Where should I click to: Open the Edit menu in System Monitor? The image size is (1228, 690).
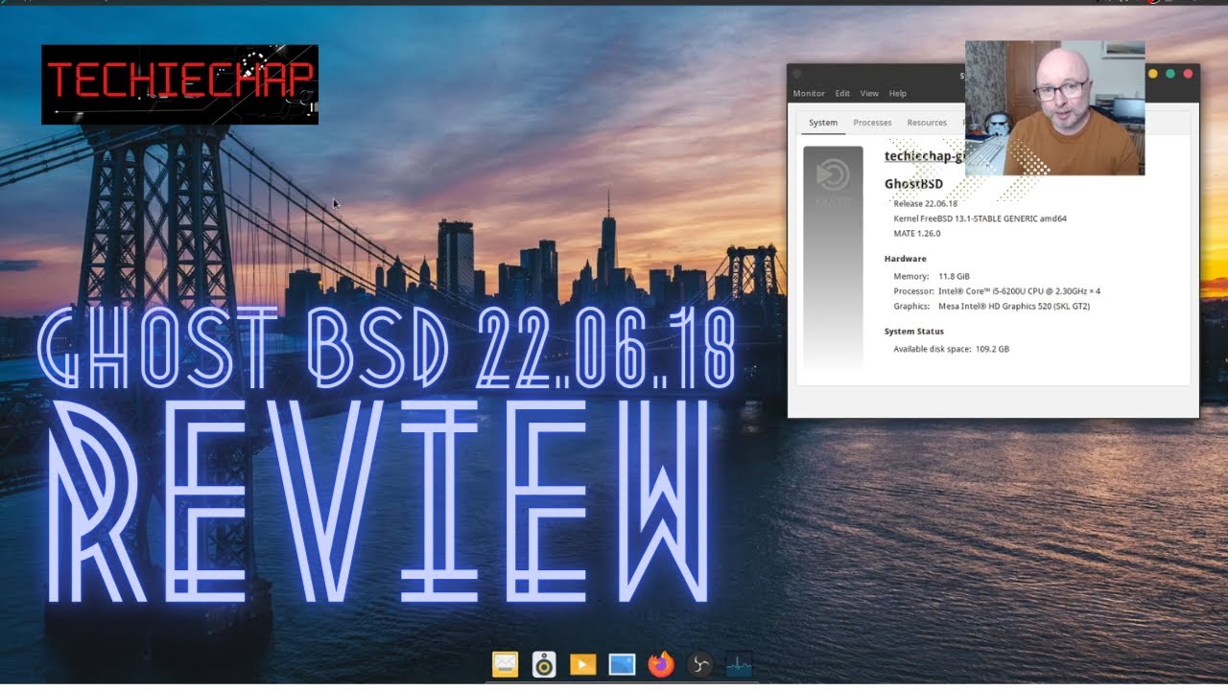[842, 94]
